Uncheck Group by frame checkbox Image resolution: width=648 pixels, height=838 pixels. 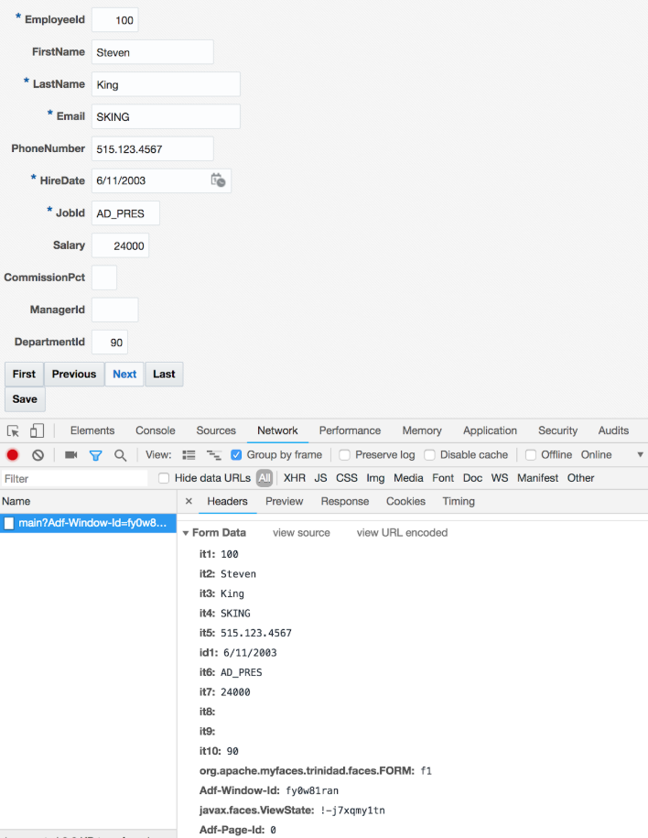(x=236, y=455)
